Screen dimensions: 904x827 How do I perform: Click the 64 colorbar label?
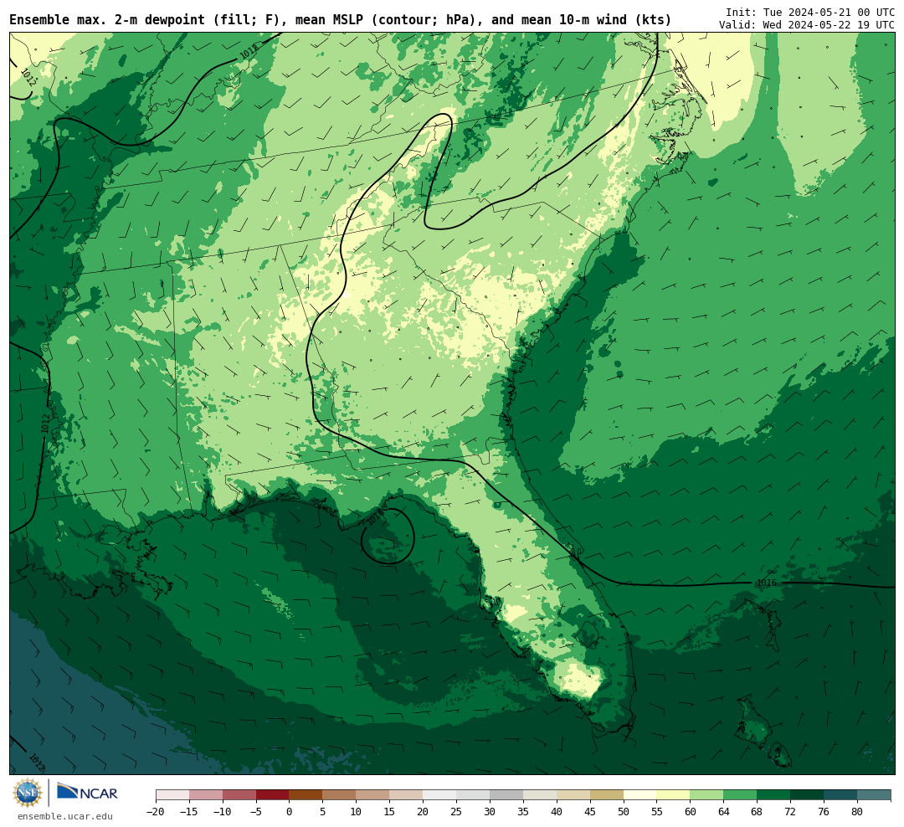[x=723, y=812]
